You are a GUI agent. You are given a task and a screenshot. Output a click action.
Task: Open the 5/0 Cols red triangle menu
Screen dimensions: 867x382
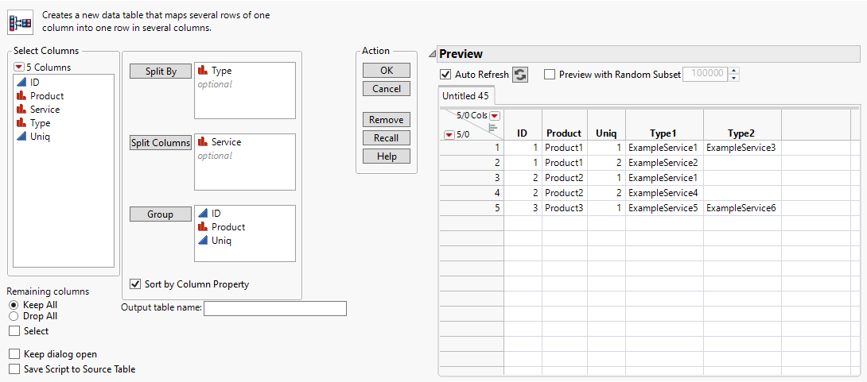495,116
